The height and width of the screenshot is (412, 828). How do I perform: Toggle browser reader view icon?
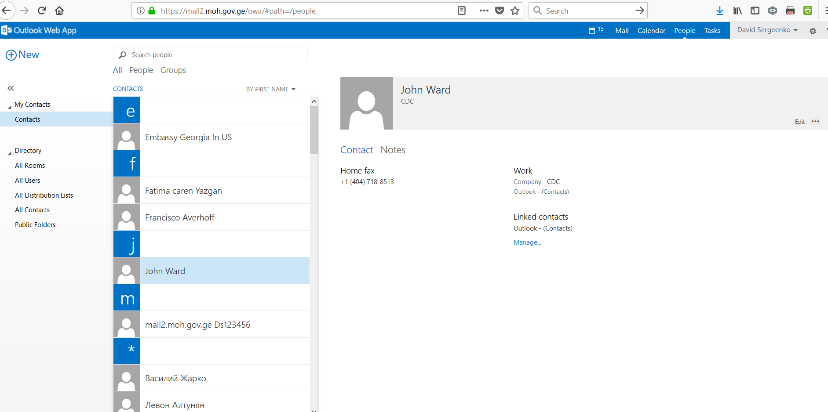[461, 11]
